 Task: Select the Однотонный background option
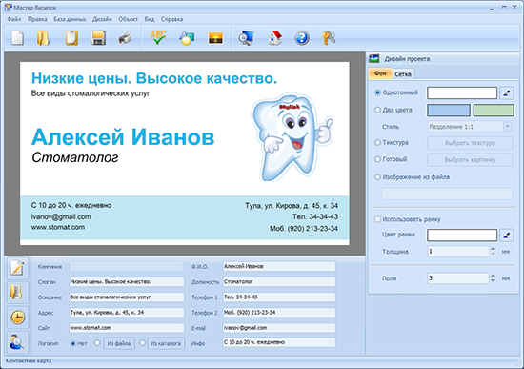pos(377,92)
